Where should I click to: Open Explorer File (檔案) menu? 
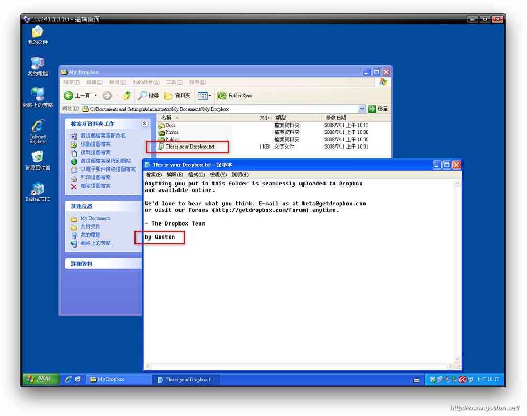tap(71, 82)
